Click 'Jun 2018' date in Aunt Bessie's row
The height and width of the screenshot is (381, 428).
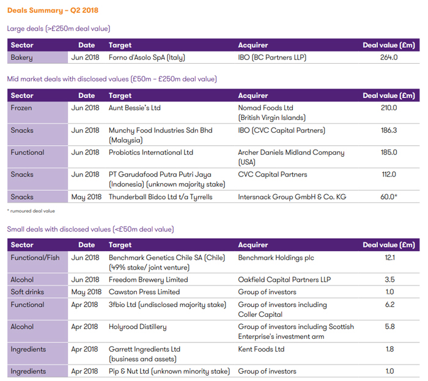(85, 108)
